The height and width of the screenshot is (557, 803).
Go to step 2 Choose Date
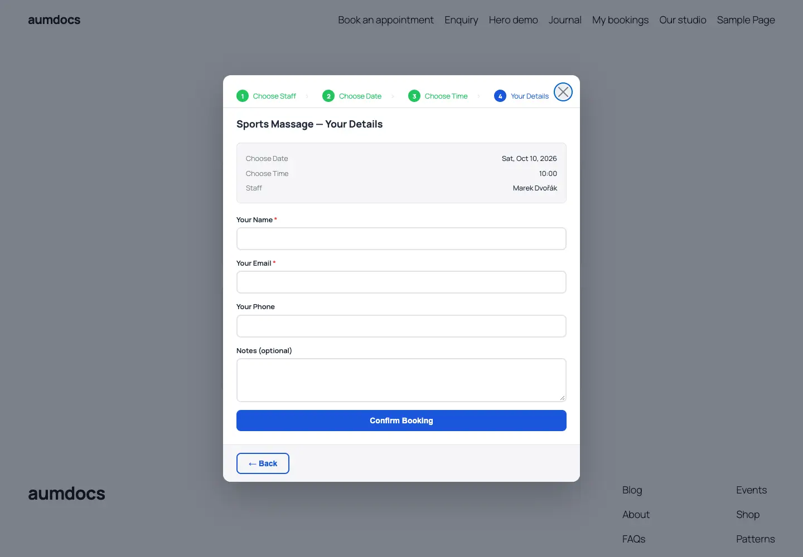(352, 96)
